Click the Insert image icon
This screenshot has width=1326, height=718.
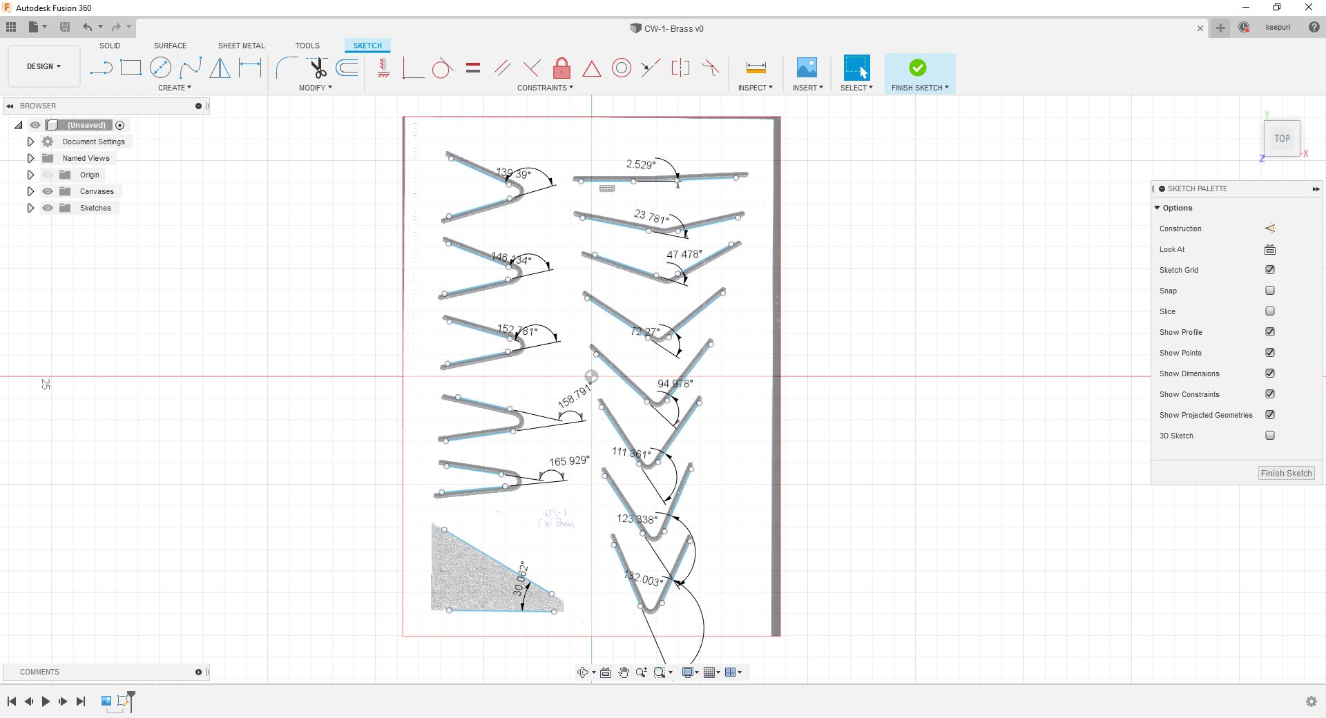pyautogui.click(x=807, y=68)
